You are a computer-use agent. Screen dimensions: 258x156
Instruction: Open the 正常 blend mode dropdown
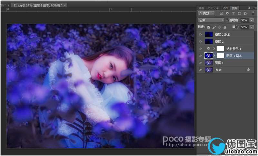click(x=211, y=20)
